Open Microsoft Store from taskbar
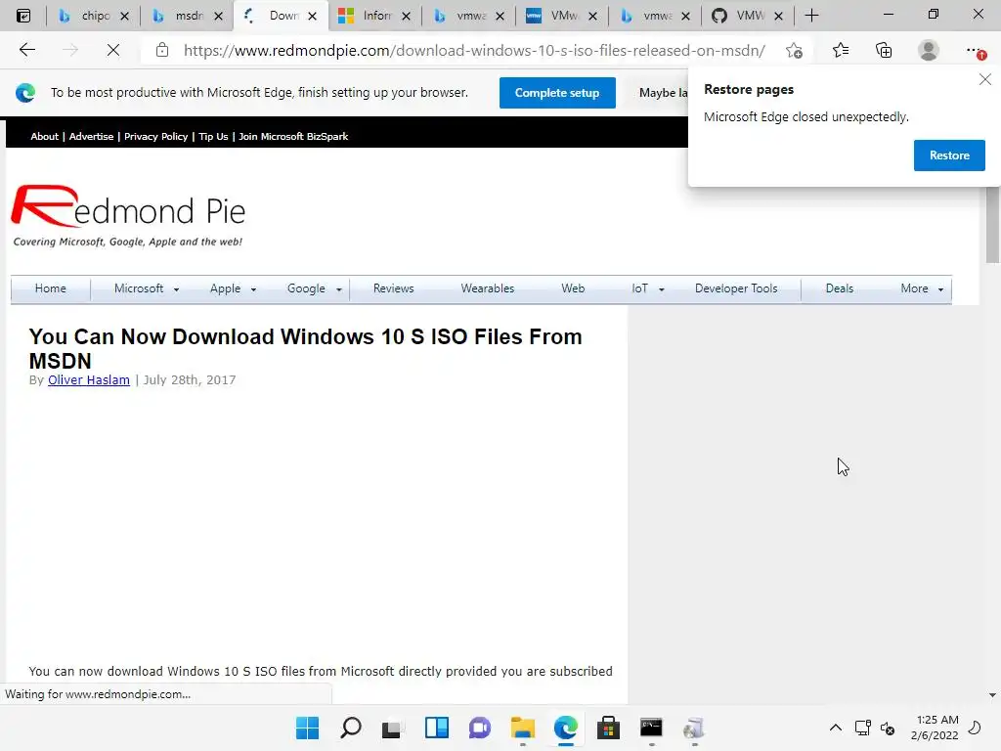The height and width of the screenshot is (751, 1001). (x=608, y=728)
